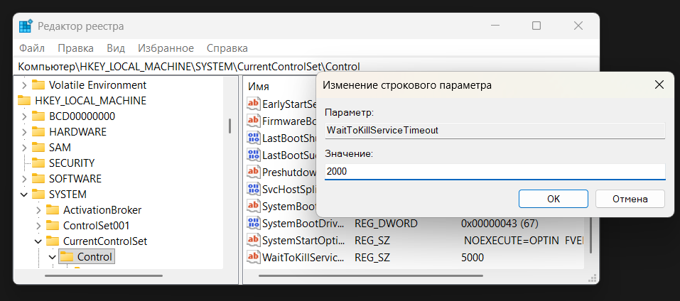This screenshot has height=301, width=680.
Task: Click the tree pane vertical scrollbar
Action: pyautogui.click(x=230, y=126)
